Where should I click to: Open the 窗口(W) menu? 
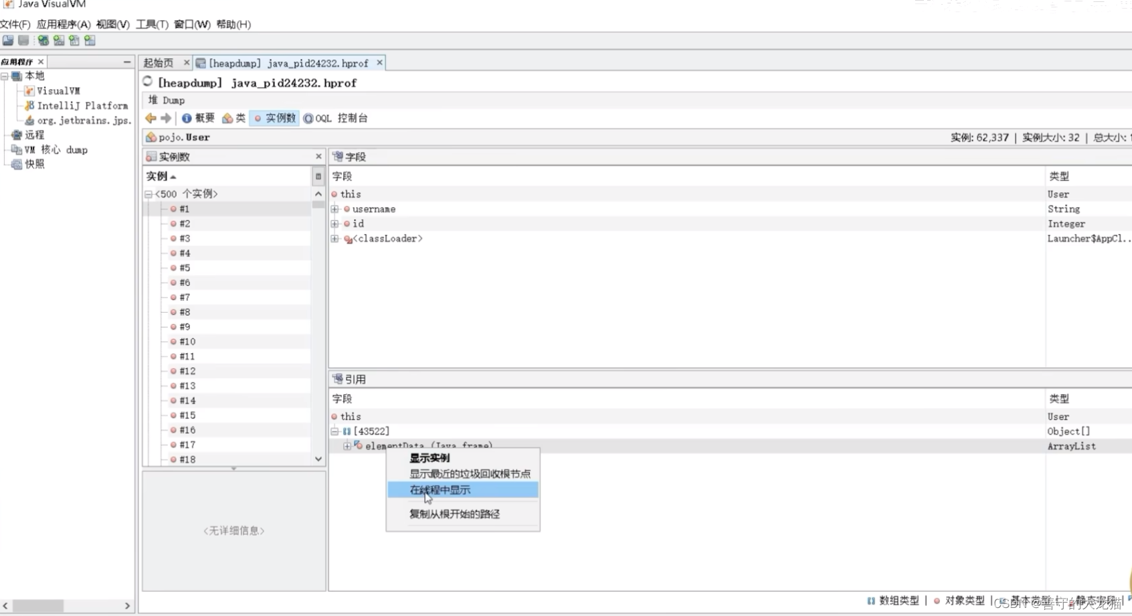pyautogui.click(x=192, y=24)
